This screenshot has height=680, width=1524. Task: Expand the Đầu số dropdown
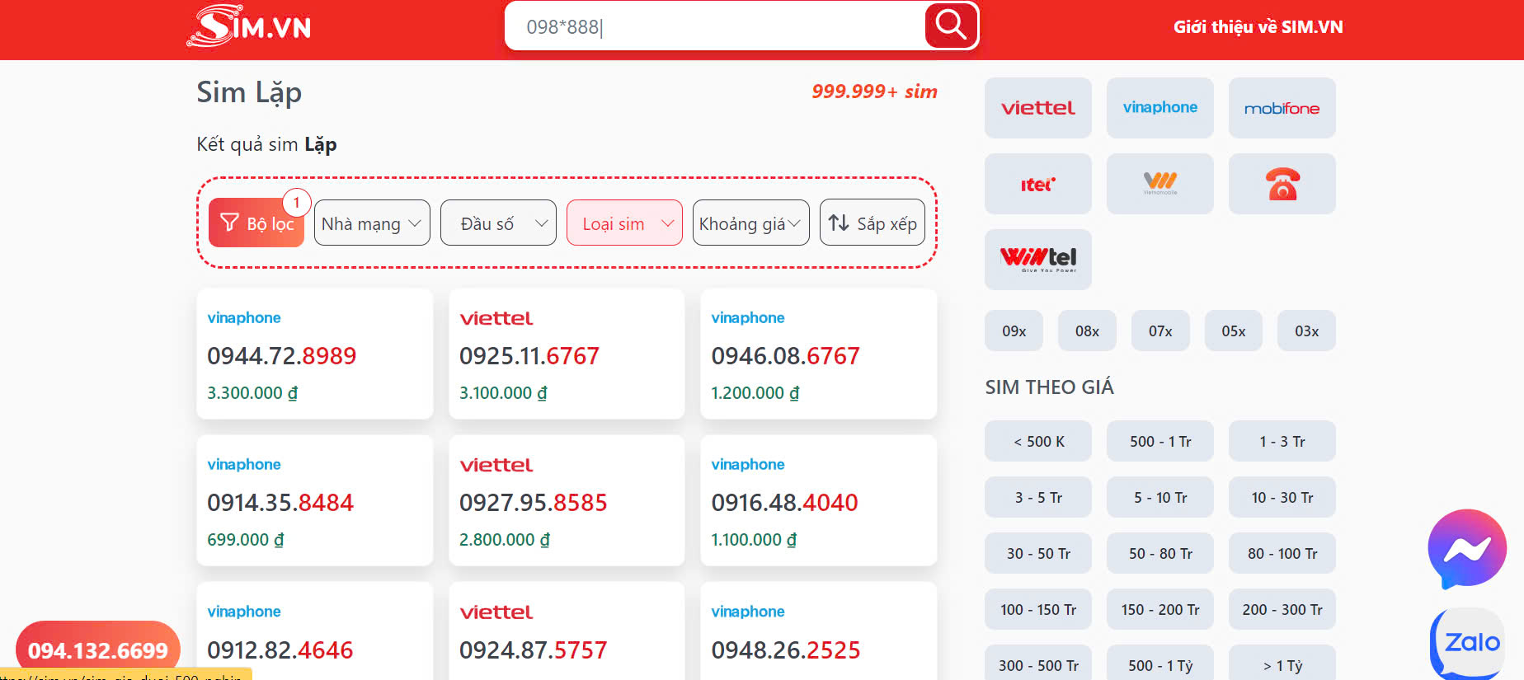click(498, 223)
